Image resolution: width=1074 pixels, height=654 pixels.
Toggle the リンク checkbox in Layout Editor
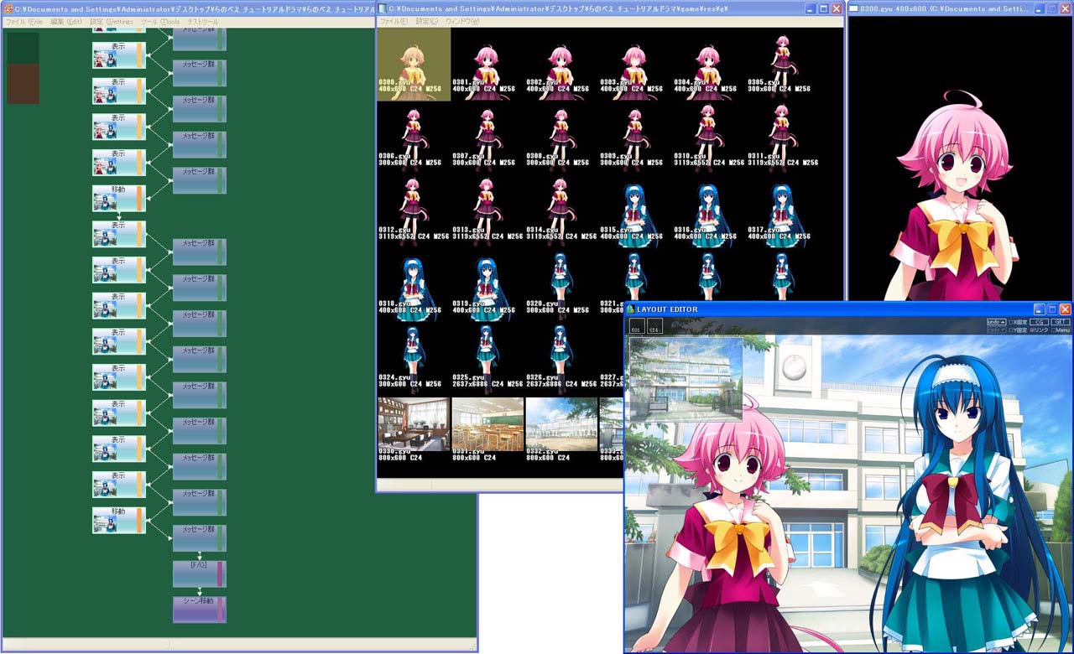point(1039,330)
